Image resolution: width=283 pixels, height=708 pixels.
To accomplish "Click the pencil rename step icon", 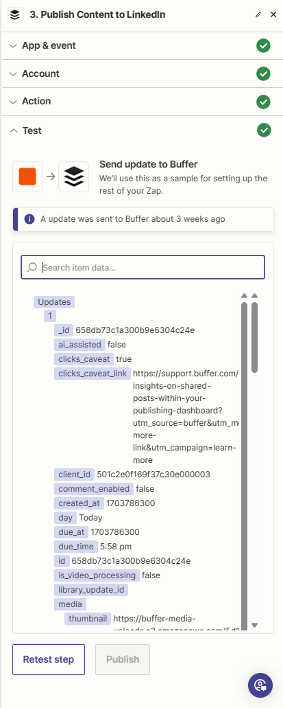I will [x=258, y=14].
